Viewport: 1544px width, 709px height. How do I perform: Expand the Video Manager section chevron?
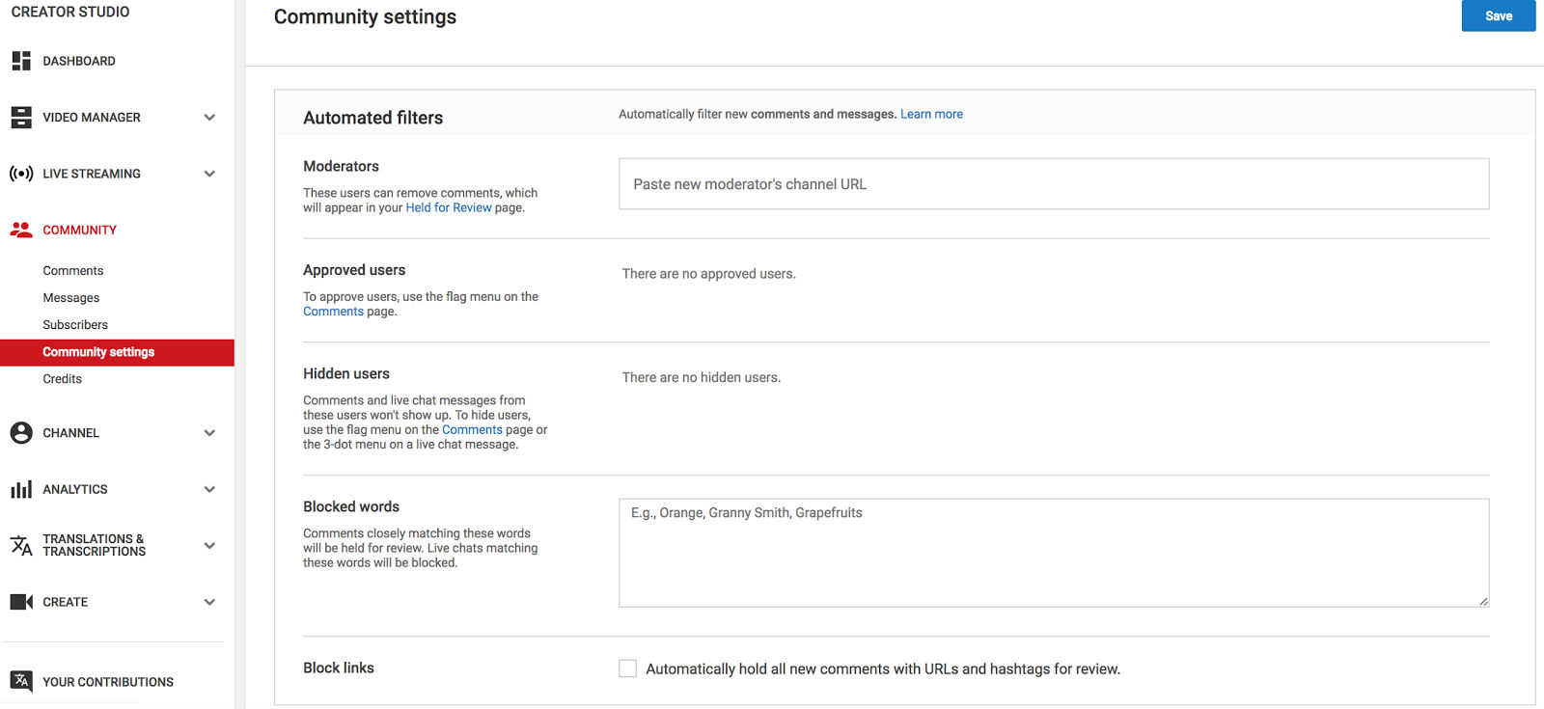[209, 117]
